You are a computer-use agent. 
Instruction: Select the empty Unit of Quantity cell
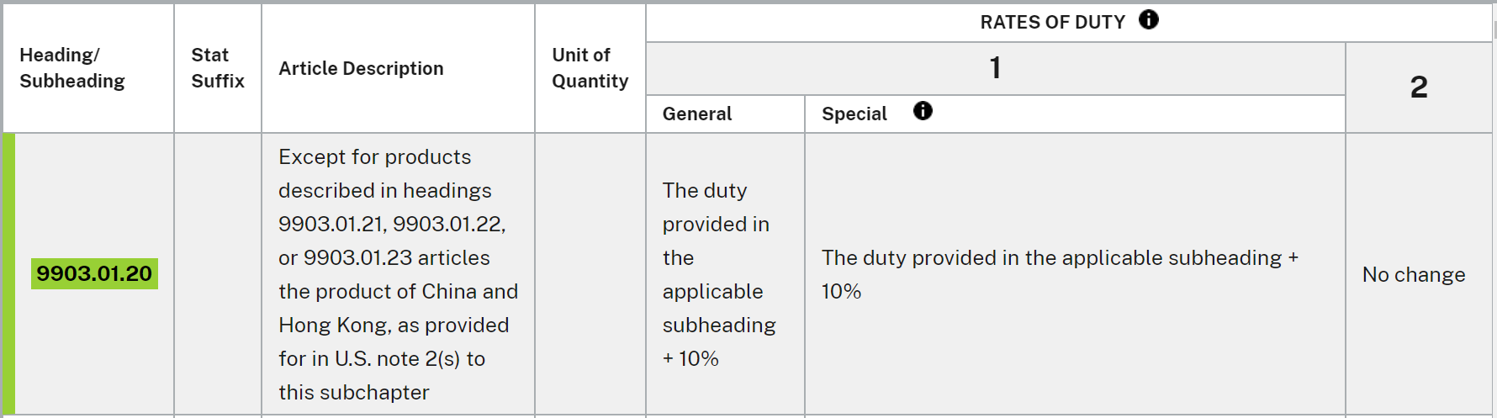(590, 274)
